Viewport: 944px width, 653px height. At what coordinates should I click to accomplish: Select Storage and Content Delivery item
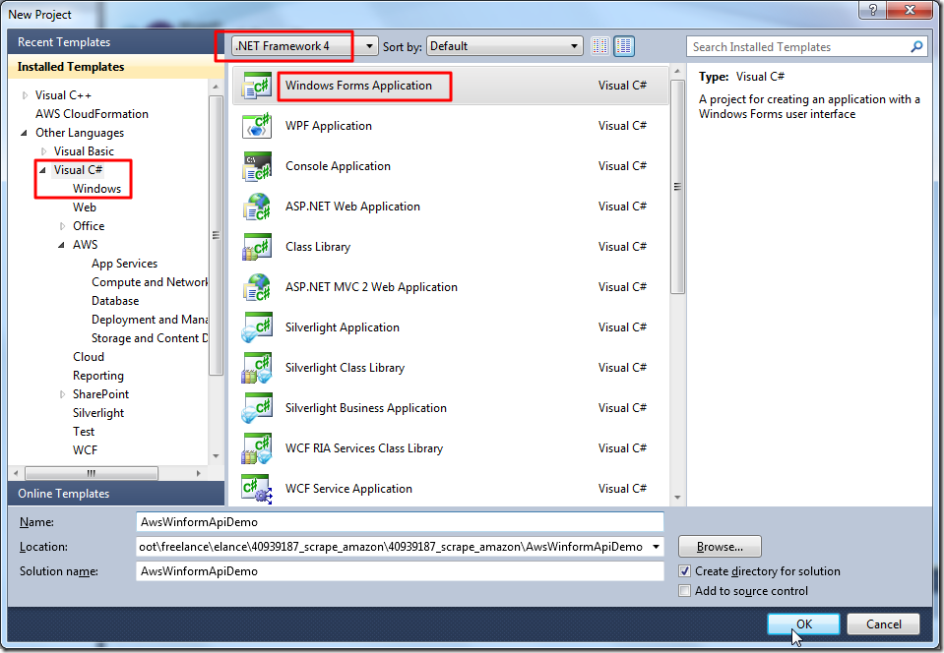click(x=150, y=338)
